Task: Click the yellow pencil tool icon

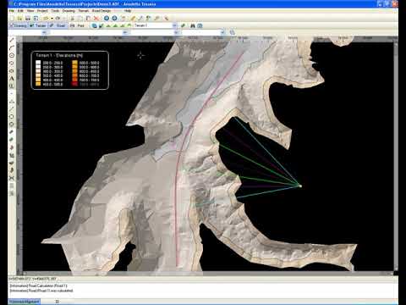Action: pos(133,19)
